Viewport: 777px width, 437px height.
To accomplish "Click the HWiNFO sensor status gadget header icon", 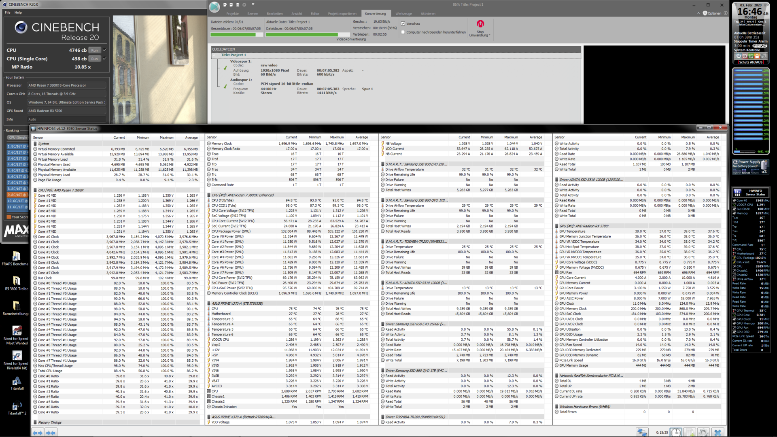I will tap(737, 192).
